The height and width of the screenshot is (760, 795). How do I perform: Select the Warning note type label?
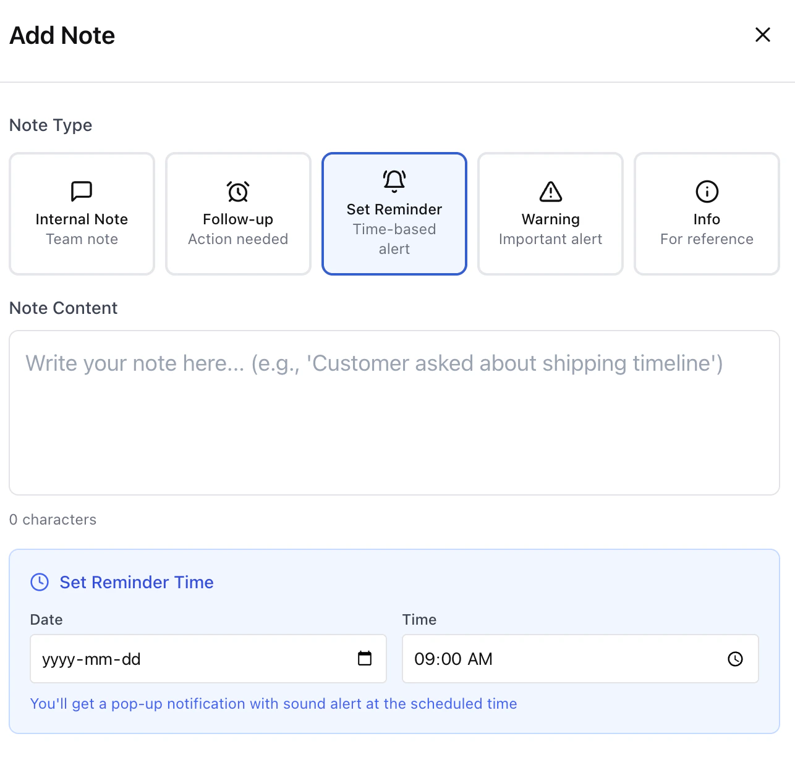click(551, 219)
